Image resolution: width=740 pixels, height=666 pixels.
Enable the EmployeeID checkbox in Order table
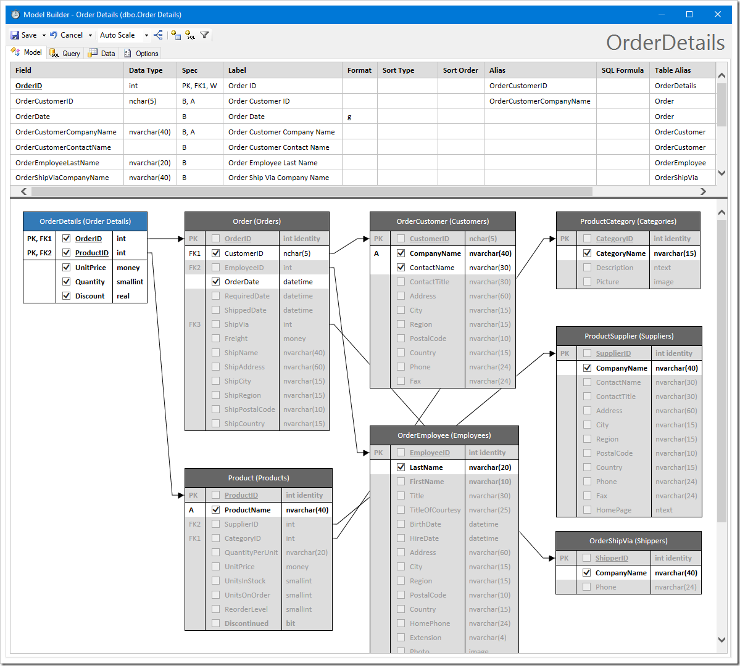pos(216,268)
